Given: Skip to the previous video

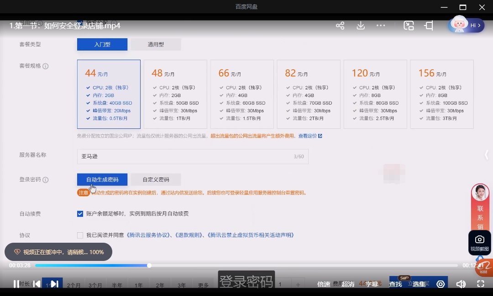Looking at the screenshot, I should pyautogui.click(x=37, y=284).
